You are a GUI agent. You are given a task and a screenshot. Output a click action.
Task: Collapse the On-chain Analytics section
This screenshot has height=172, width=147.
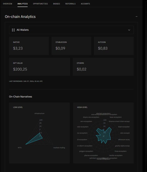click(136, 16)
